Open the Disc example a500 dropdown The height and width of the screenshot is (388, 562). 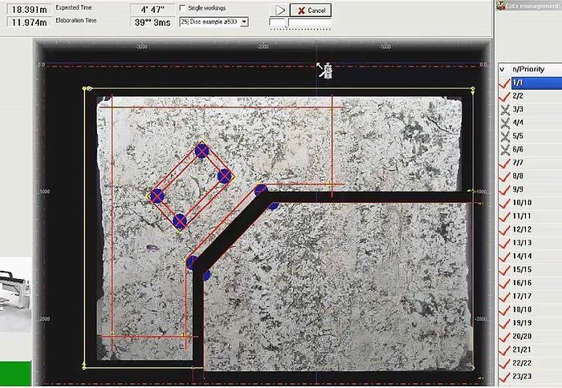point(243,22)
